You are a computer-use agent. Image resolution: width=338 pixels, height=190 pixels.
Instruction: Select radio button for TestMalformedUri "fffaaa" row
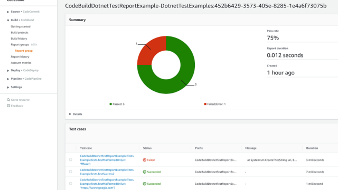coord(70,159)
